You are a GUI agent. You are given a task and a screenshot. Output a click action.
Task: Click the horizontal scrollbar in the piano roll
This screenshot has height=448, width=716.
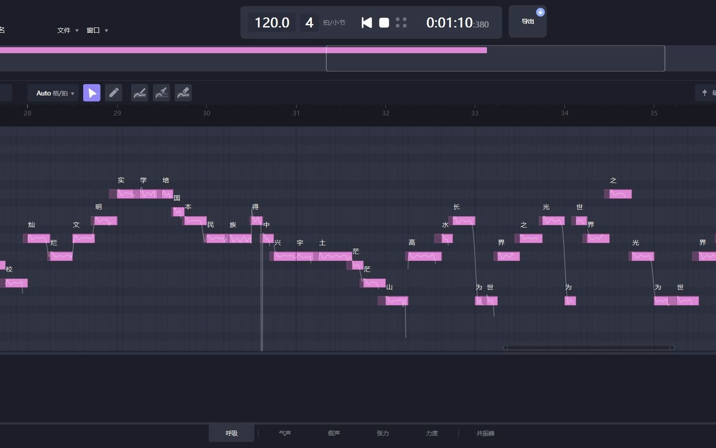point(589,348)
